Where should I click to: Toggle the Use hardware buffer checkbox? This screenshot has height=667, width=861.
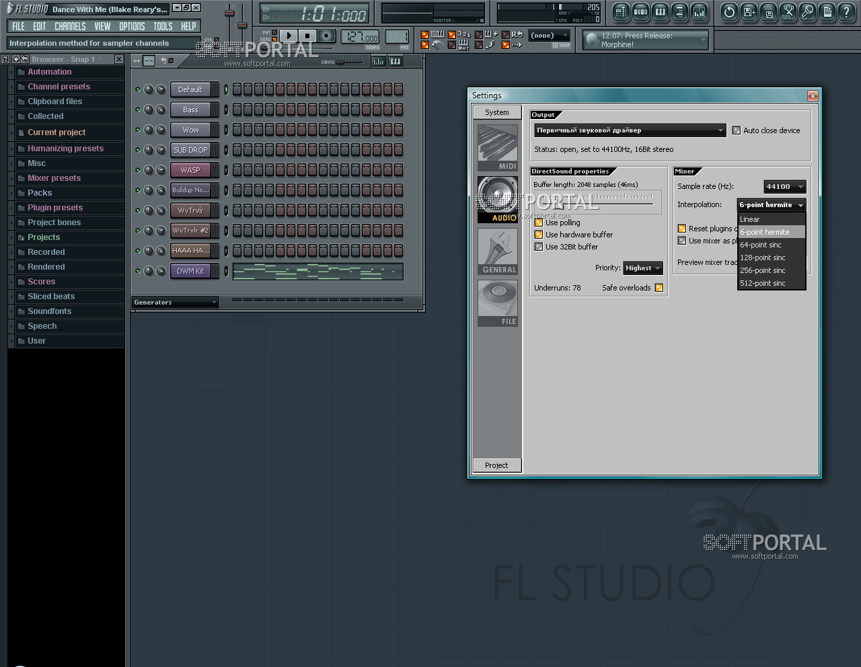(x=539, y=235)
